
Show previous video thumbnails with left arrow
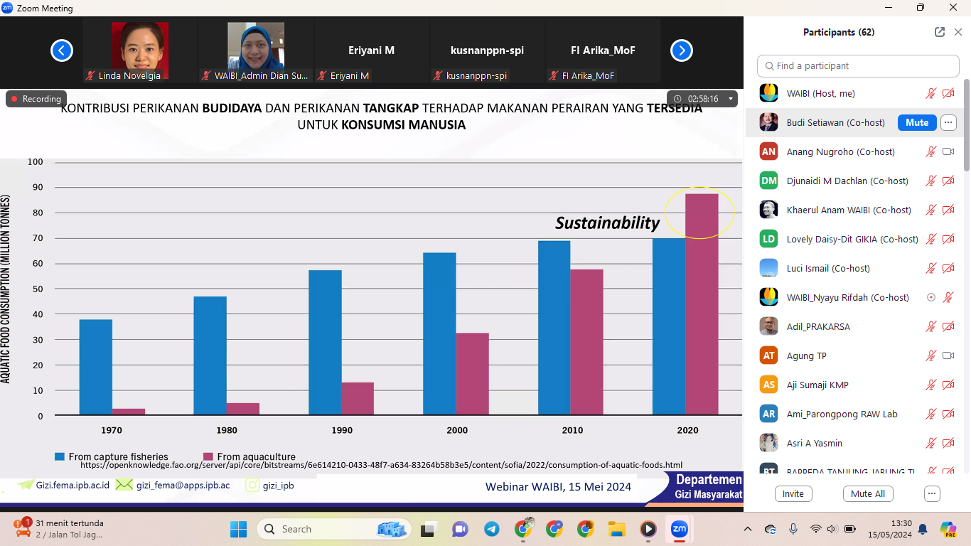62,50
